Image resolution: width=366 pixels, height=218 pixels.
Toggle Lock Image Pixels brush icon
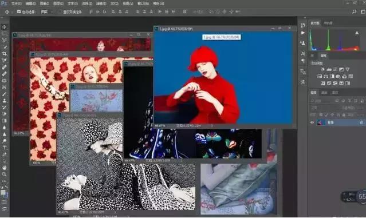(x=326, y=115)
